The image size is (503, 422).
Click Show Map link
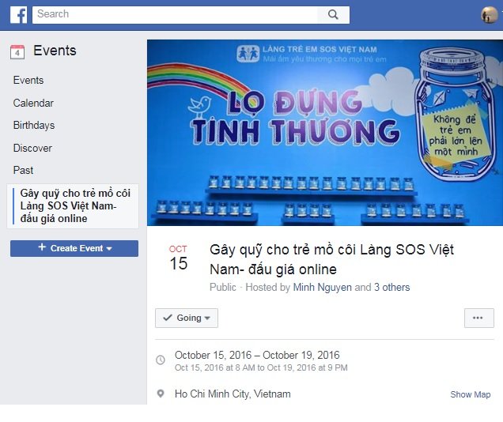(x=471, y=394)
